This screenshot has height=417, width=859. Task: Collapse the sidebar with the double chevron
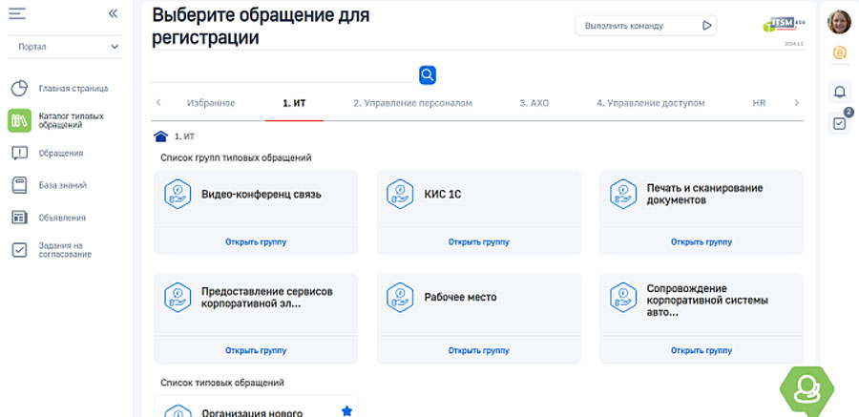coord(113,13)
